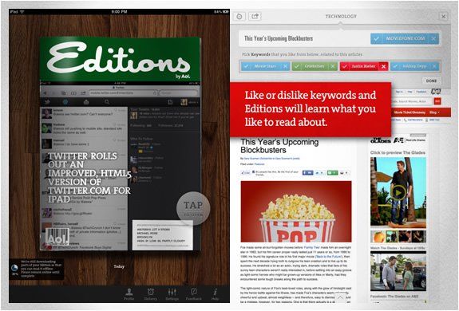
Task: Open the Help info icon
Action: (215, 294)
